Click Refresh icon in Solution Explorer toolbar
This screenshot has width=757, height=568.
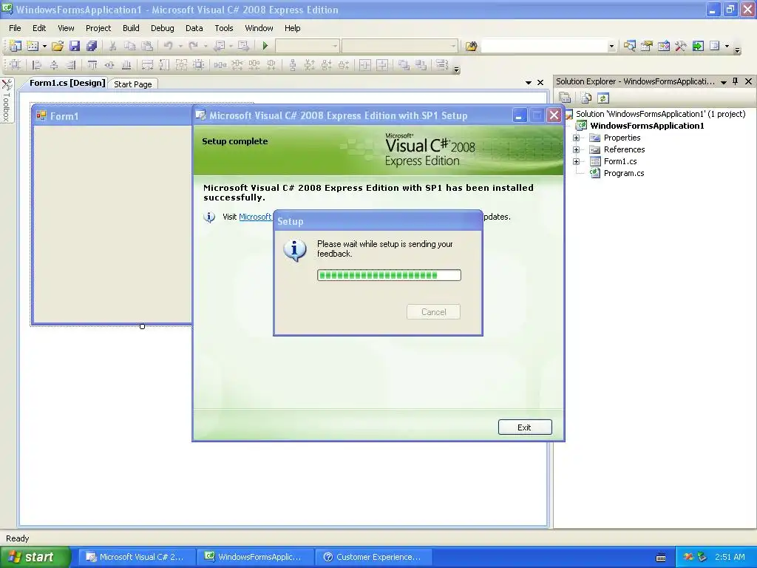[603, 98]
